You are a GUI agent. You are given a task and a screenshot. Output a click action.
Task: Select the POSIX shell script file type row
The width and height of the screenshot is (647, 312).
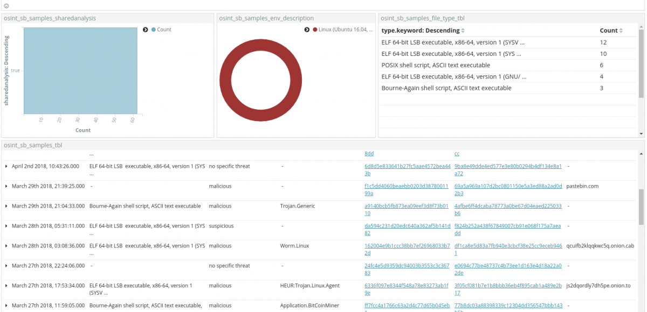tap(509, 65)
